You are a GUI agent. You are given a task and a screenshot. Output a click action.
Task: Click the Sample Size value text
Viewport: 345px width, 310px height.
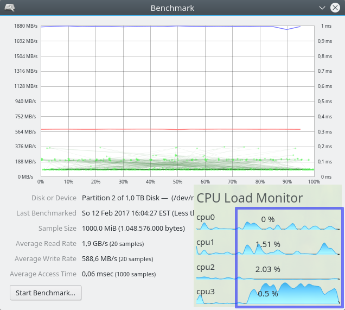click(x=133, y=229)
